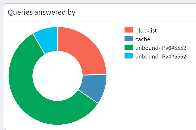The width and height of the screenshot is (196, 130).
Task: Click the gray page background left of the card
Action: 1,71
